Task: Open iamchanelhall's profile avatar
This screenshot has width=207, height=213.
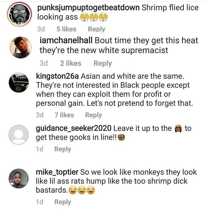Action: pyautogui.click(x=21, y=48)
